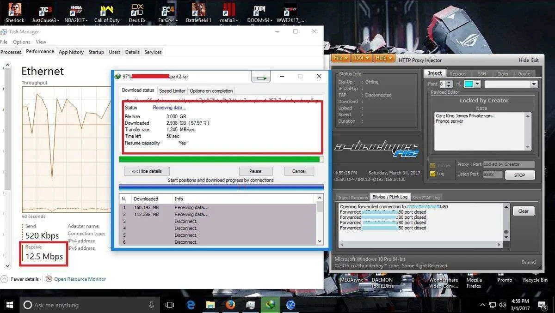Launch Deus Ex desktop shortcut

(x=137, y=12)
